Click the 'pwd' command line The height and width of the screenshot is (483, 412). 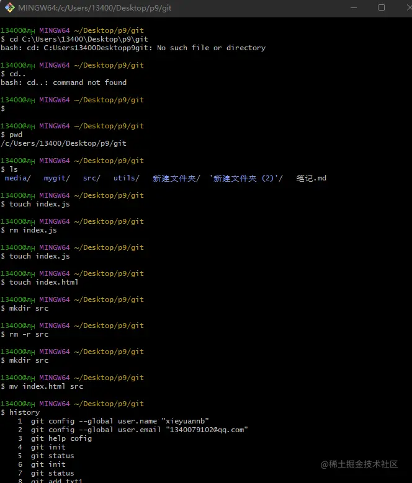(11, 135)
